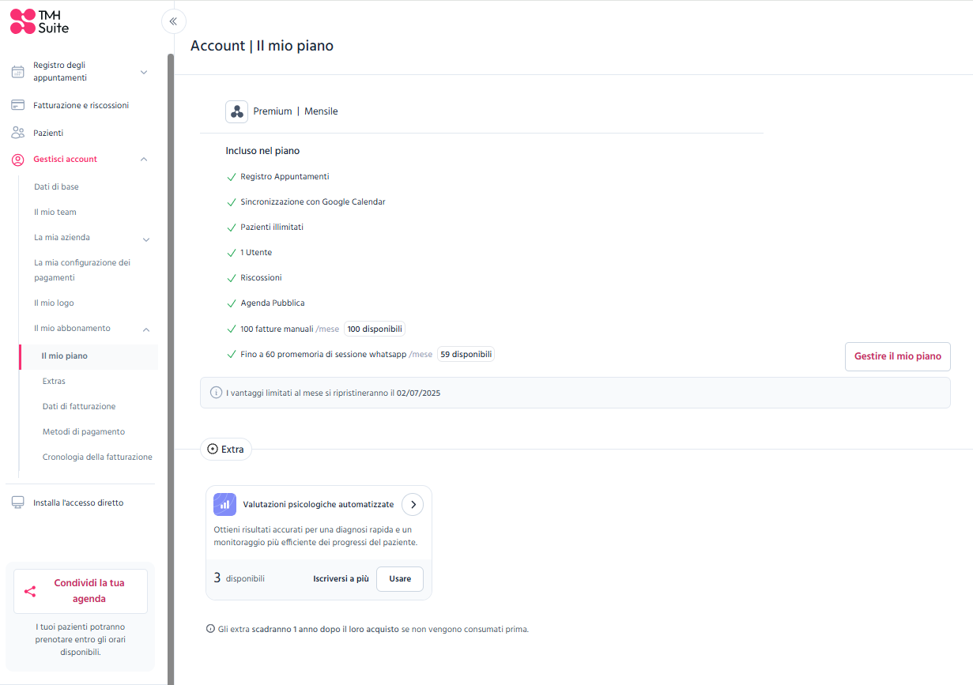
Task: Click the card icon beside Fatturazione e riscossioni
Action: 17,105
